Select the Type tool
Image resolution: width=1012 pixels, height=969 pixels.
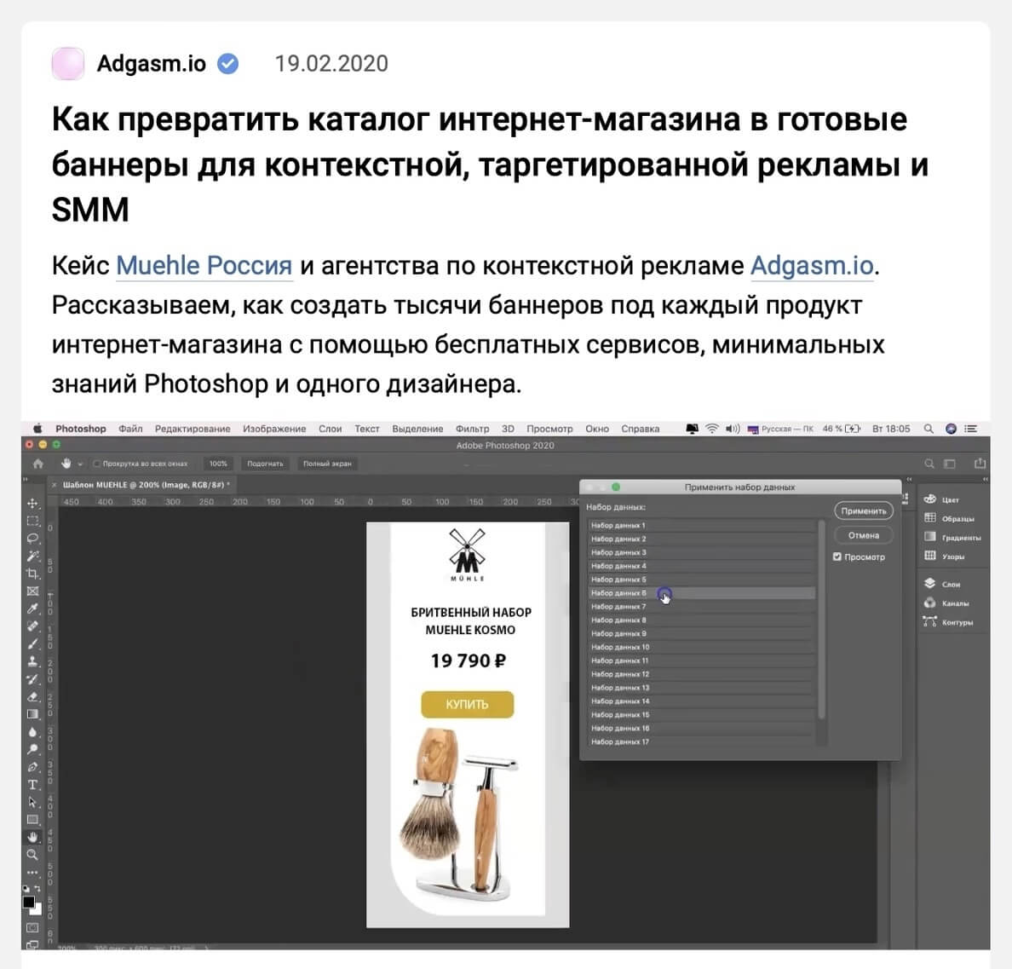32,784
